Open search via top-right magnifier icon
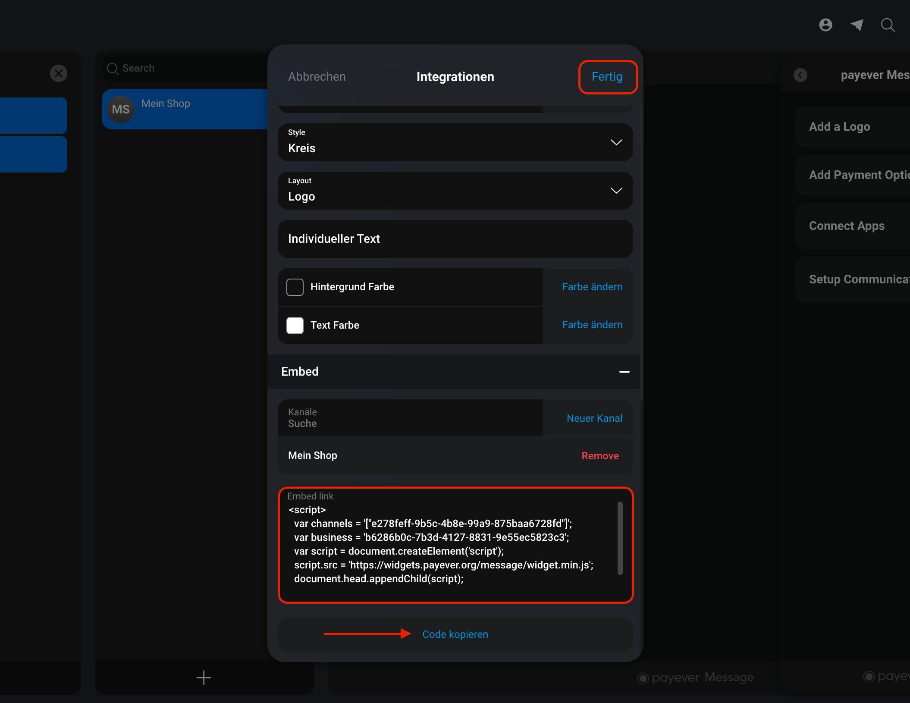Viewport: 910px width, 703px height. (888, 25)
